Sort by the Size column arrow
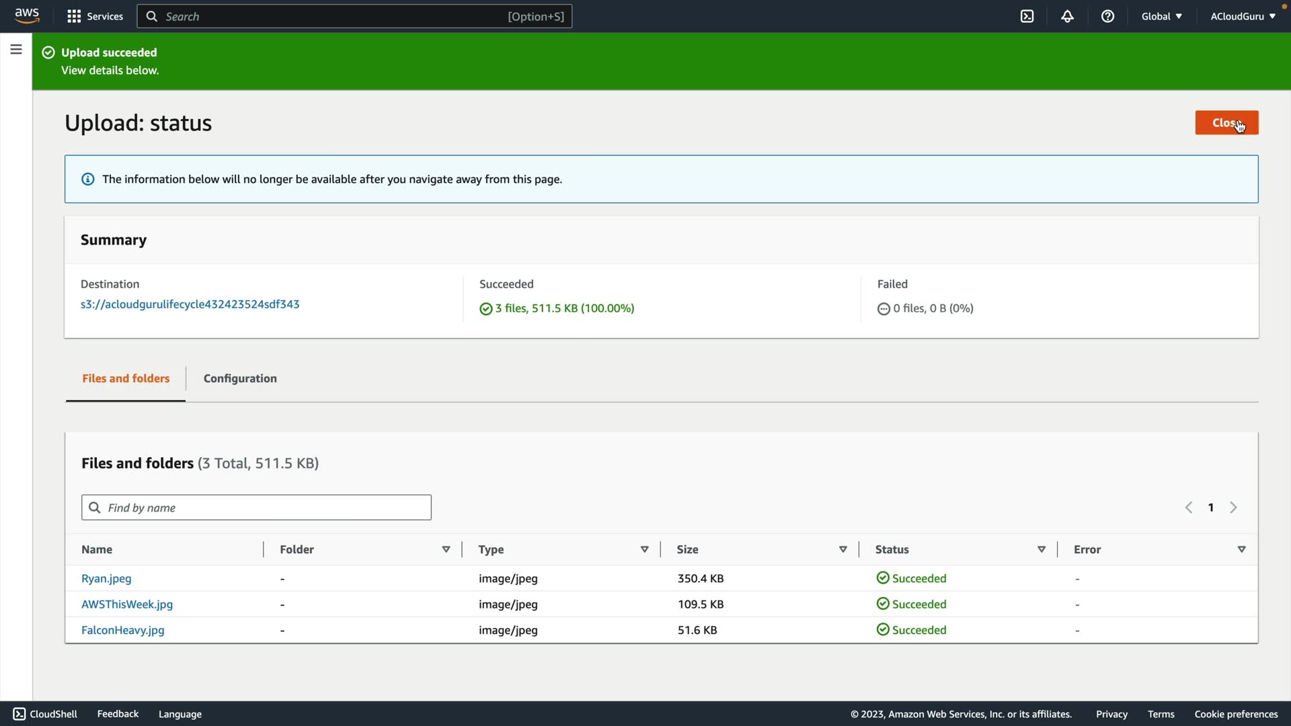The height and width of the screenshot is (726, 1291). (x=843, y=549)
